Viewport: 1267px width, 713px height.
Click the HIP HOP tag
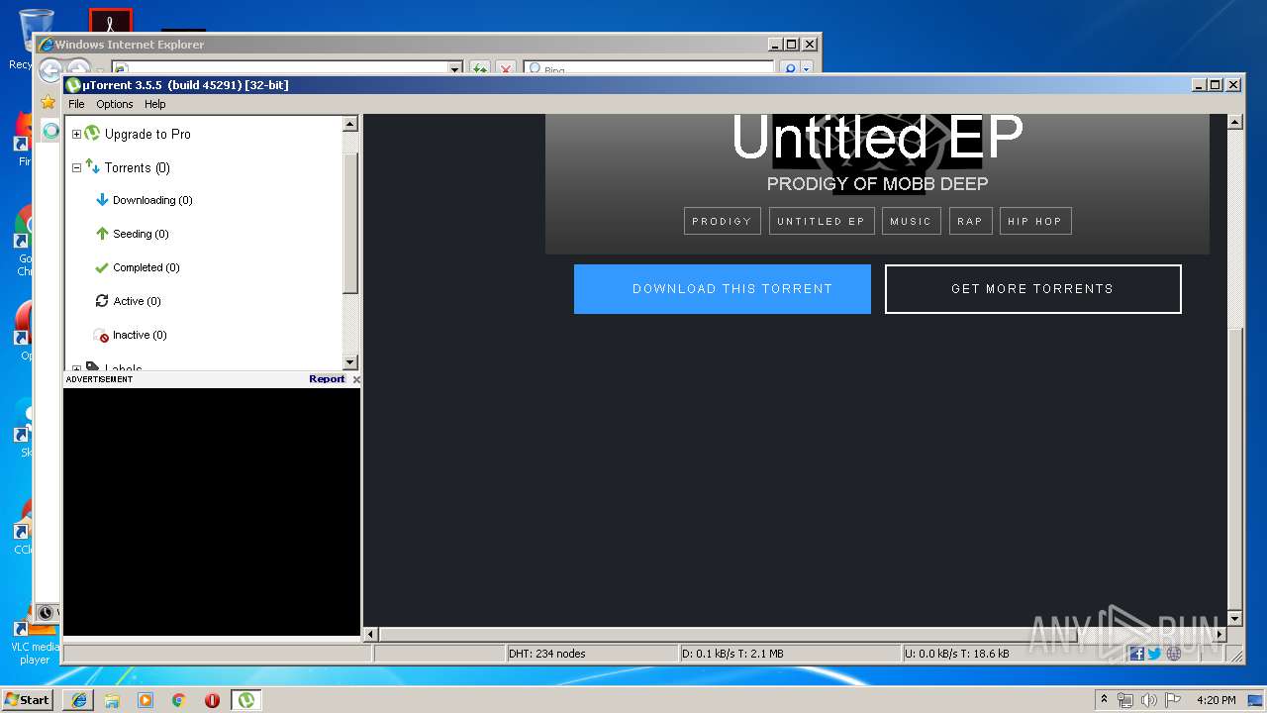1035,221
